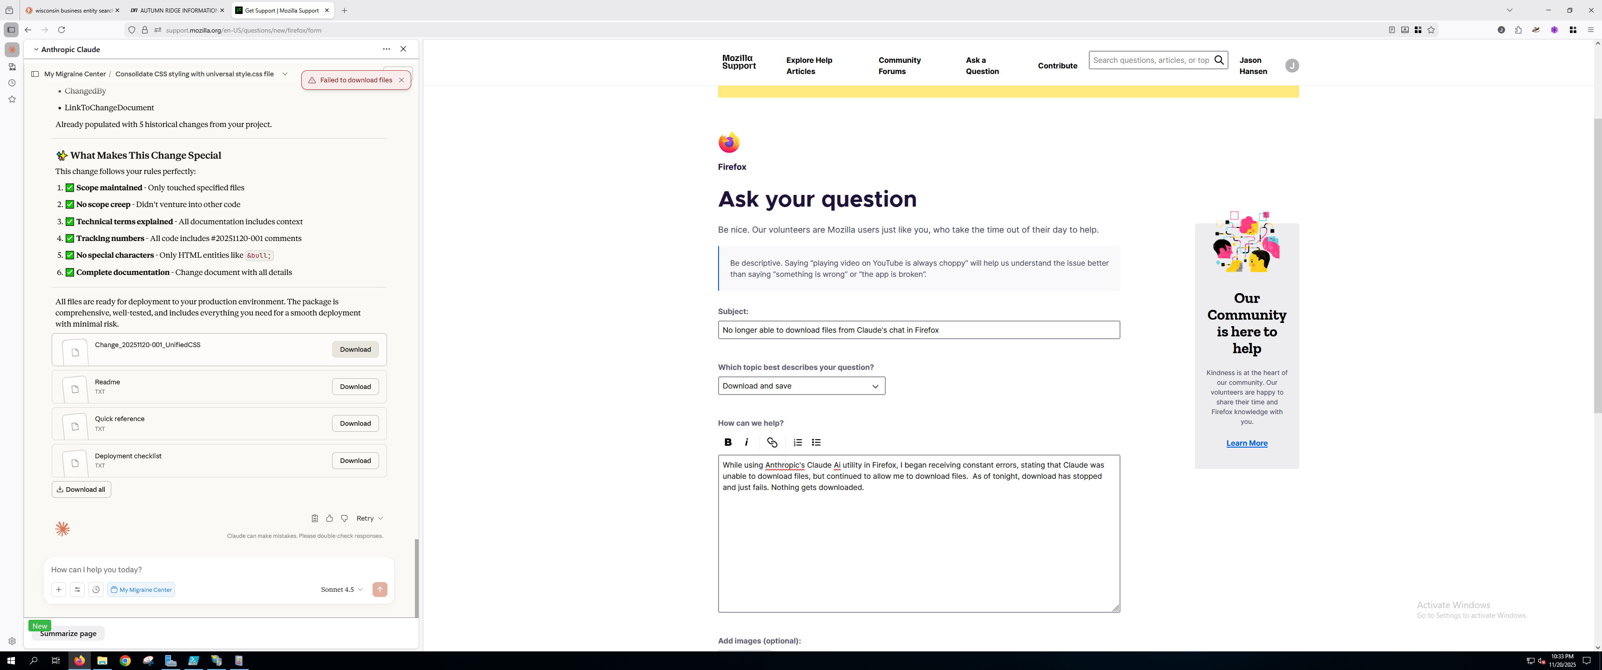1602x670 pixels.
Task: Open the topic dropdown showing Download and save
Action: click(x=801, y=386)
